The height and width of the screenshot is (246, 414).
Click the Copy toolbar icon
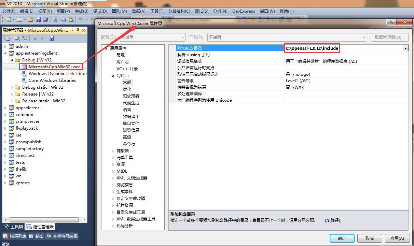[63, 19]
